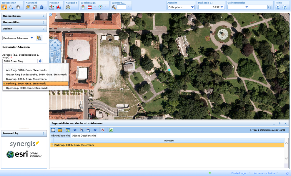This screenshot has height=176, width=291.
Task: Expand the Kartenausschnitte dropdown
Action: click(267, 173)
